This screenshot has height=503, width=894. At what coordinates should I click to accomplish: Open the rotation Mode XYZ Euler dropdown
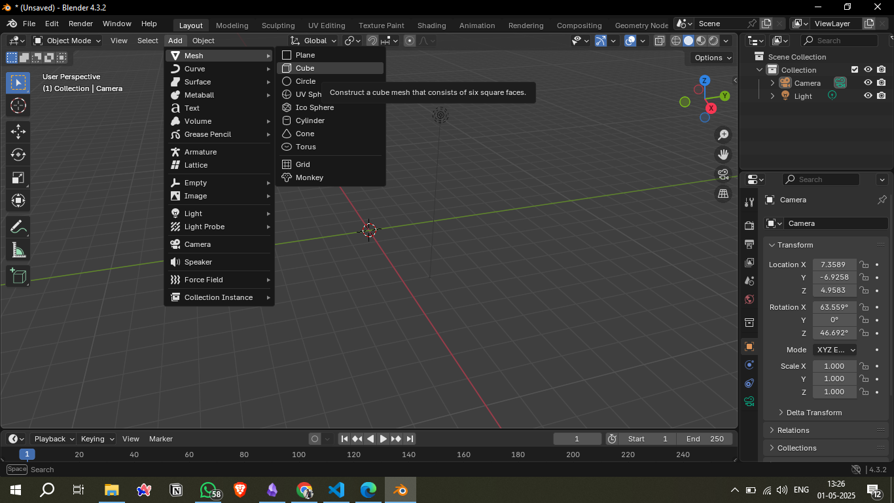tap(835, 350)
